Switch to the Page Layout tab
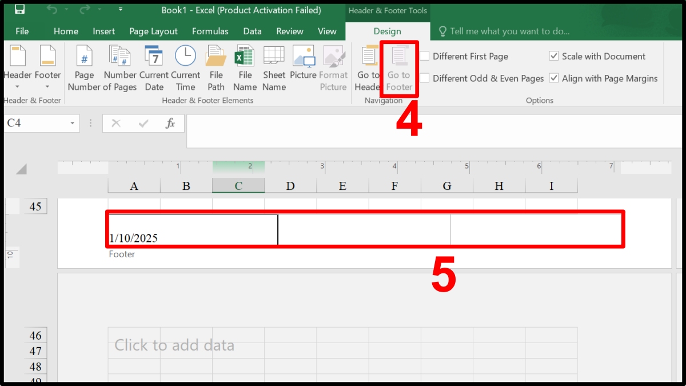Image resolution: width=686 pixels, height=386 pixels. tap(153, 31)
